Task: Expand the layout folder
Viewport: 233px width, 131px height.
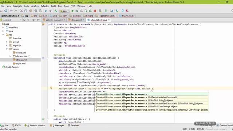Action: [7, 42]
